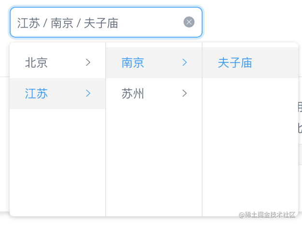Pick the 夫子庙 leaf option
Viewport: 302px width, 225px height.
pos(235,63)
